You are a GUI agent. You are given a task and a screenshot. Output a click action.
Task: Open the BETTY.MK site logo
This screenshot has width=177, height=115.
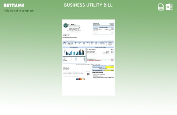[x=14, y=5]
